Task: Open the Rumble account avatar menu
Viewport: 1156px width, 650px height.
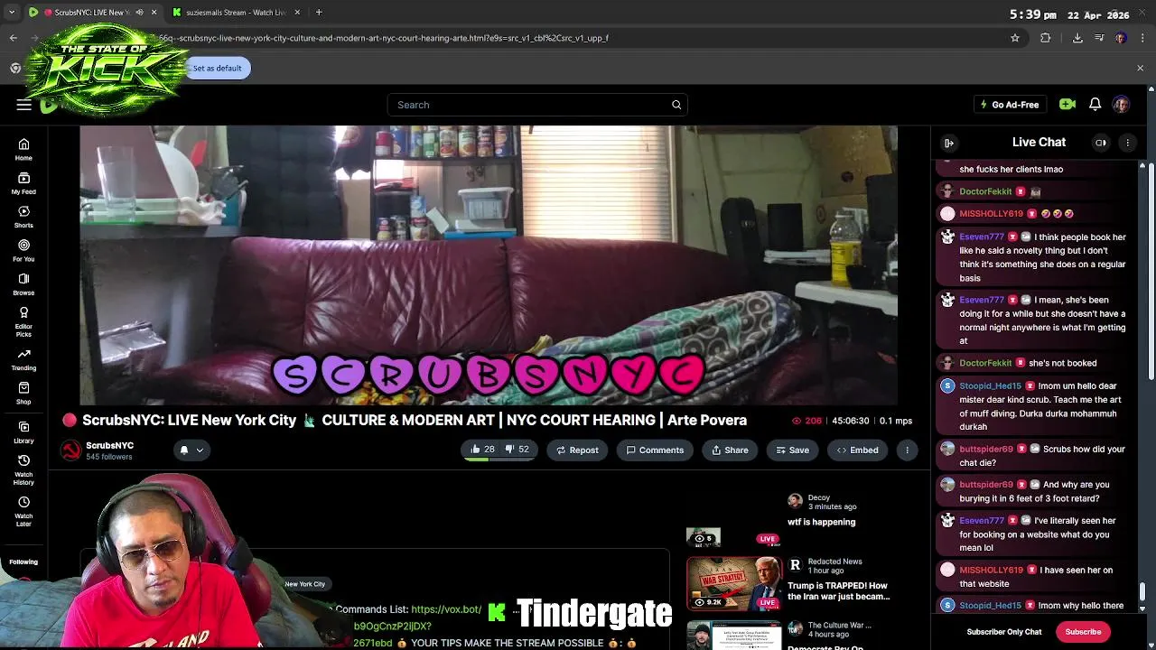Action: [x=1121, y=105]
